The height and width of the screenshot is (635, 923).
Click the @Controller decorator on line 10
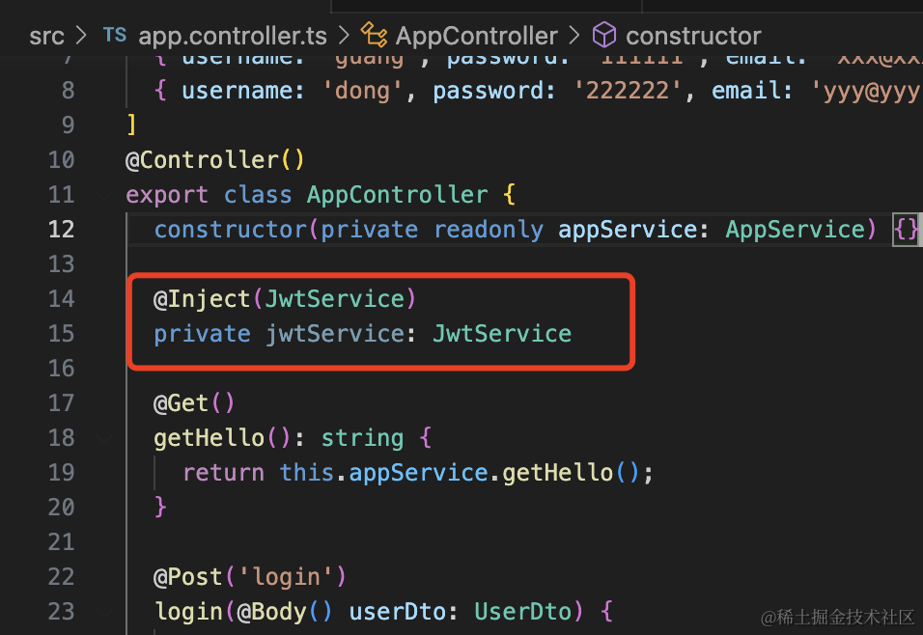tap(202, 160)
